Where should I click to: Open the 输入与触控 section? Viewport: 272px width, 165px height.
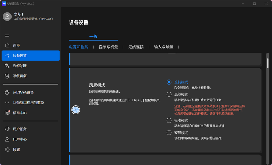click(x=164, y=47)
